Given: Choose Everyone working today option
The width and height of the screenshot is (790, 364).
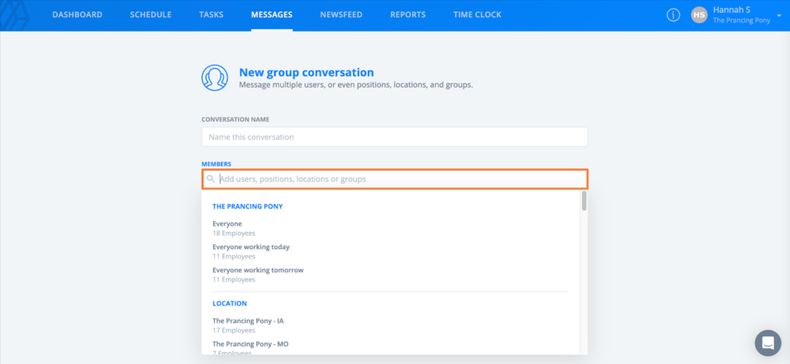Looking at the screenshot, I should (x=251, y=251).
